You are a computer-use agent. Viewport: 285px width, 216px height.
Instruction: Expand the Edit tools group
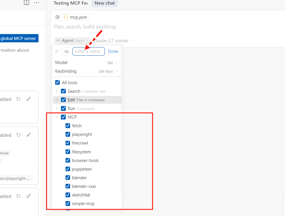[57, 100]
